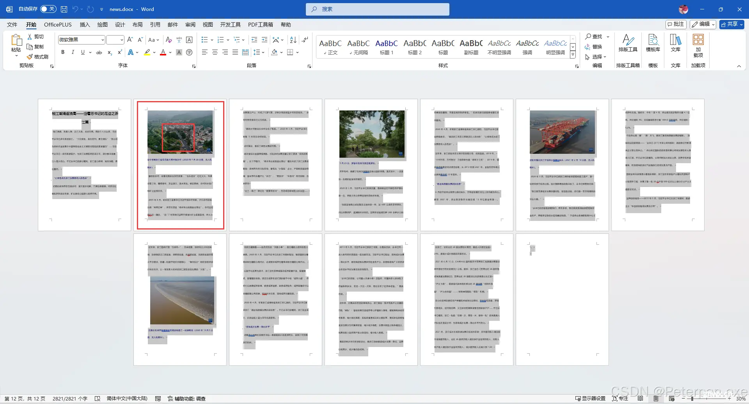Toggle Italic formatting
The height and width of the screenshot is (404, 749).
pyautogui.click(x=73, y=52)
